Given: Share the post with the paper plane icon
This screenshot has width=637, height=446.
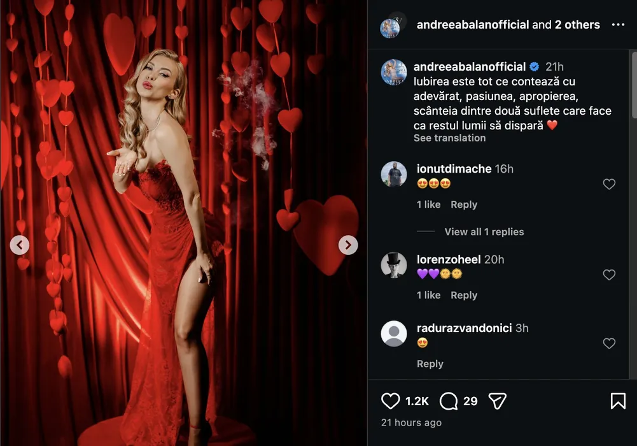Looking at the screenshot, I should pos(497,401).
